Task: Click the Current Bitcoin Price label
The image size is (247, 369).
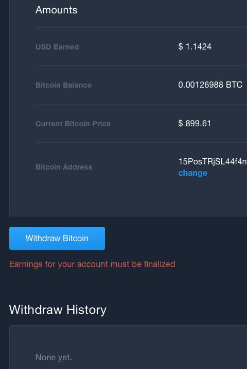Action: click(73, 124)
